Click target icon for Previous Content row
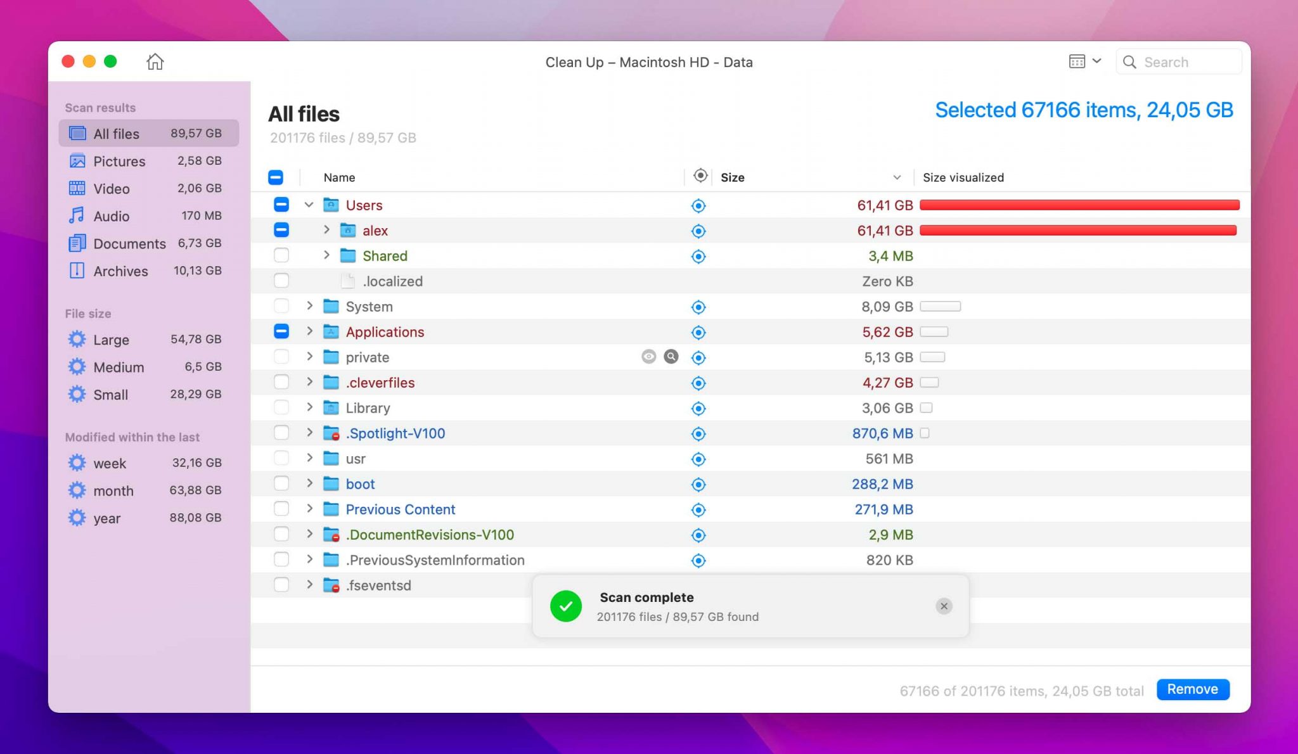Viewport: 1298px width, 754px height. 698,509
